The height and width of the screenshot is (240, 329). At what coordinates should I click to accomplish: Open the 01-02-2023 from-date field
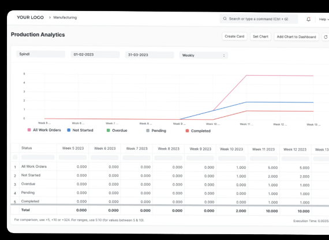point(95,54)
